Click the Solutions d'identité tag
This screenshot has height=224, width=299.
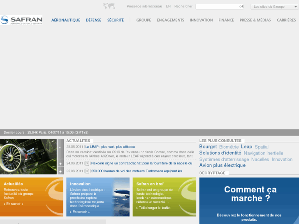220,153
